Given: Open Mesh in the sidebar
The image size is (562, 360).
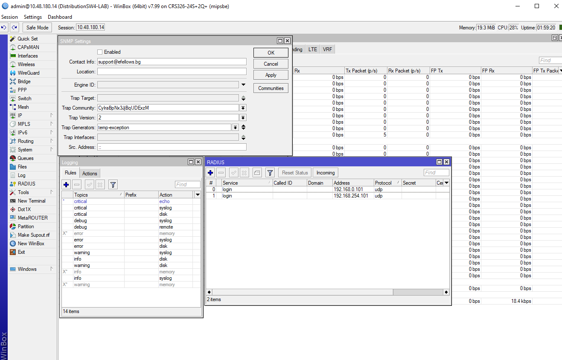Looking at the screenshot, I should tap(23, 107).
